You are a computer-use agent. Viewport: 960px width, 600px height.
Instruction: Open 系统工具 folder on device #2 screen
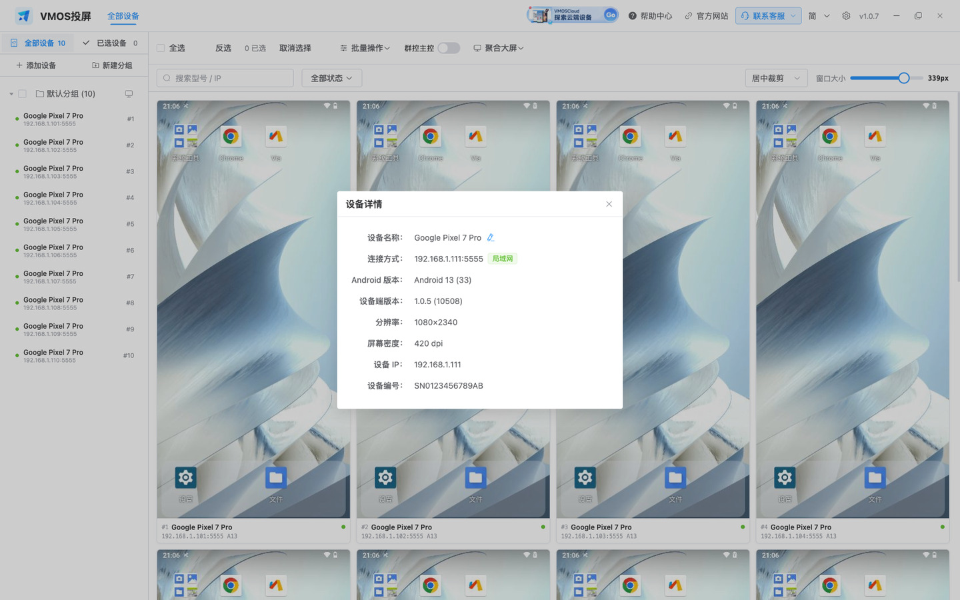385,137
